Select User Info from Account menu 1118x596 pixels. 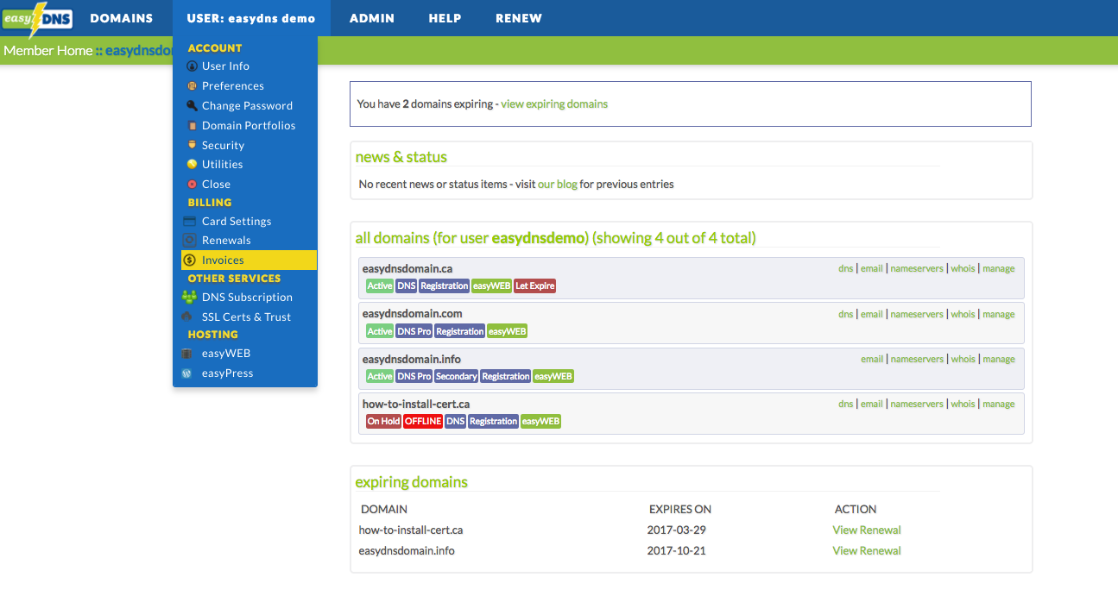(226, 66)
